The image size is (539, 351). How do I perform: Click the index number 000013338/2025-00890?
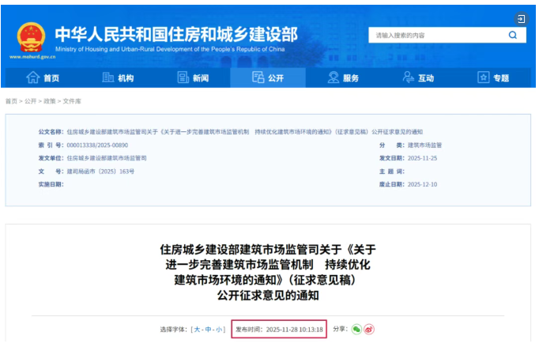pos(97,145)
